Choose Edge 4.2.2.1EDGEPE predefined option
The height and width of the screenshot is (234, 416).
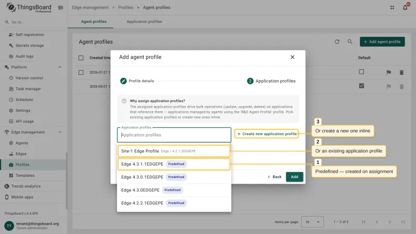click(x=174, y=203)
